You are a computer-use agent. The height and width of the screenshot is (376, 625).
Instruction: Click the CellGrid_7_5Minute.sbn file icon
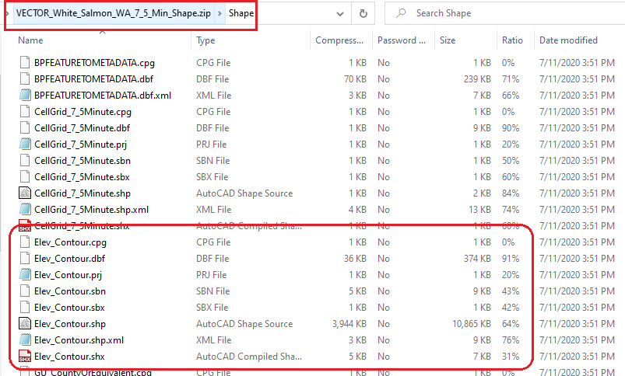pos(25,160)
